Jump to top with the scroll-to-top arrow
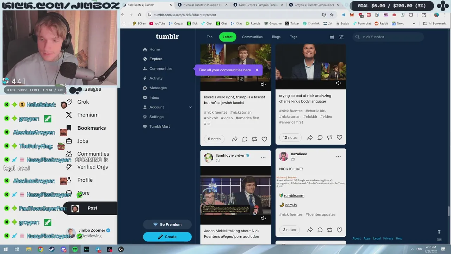Image resolution: width=451 pixels, height=254 pixels. pyautogui.click(x=439, y=232)
